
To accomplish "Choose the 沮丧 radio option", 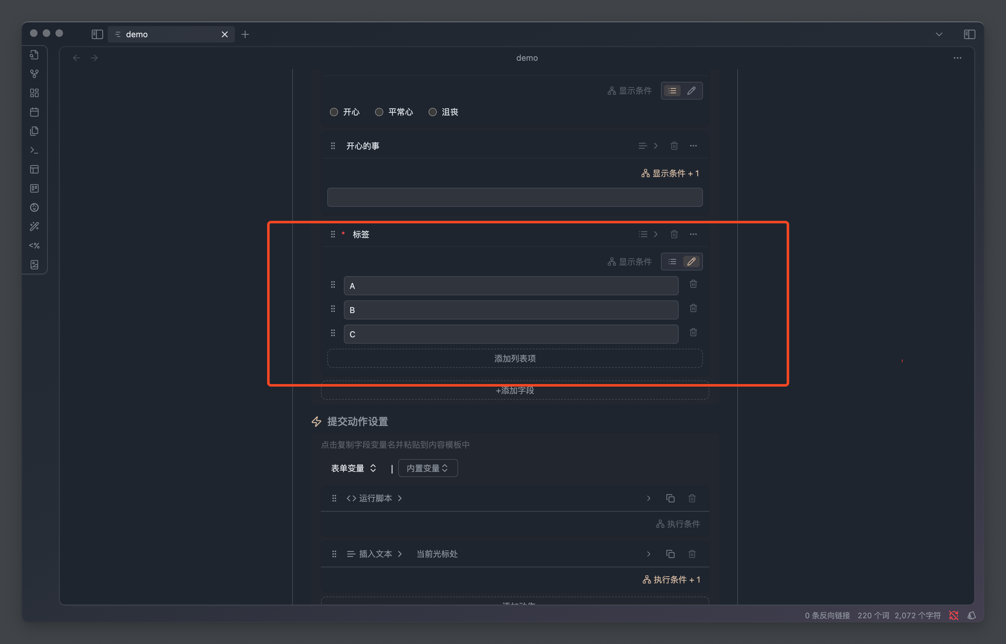I will [433, 112].
